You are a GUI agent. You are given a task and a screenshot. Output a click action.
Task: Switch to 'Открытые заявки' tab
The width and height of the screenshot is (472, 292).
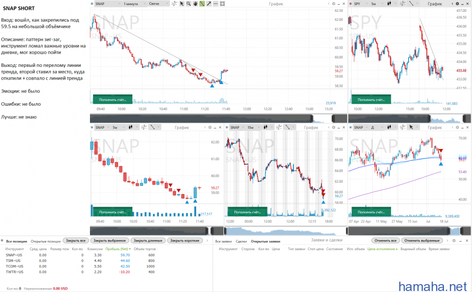pyautogui.click(x=265, y=241)
